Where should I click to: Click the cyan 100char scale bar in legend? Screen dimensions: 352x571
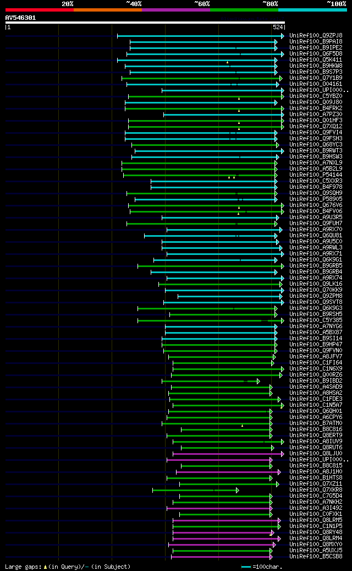246,567
